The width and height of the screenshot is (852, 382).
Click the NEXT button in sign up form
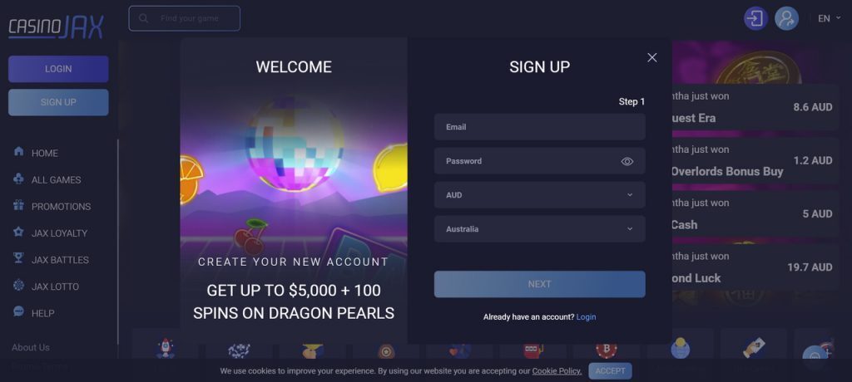539,284
